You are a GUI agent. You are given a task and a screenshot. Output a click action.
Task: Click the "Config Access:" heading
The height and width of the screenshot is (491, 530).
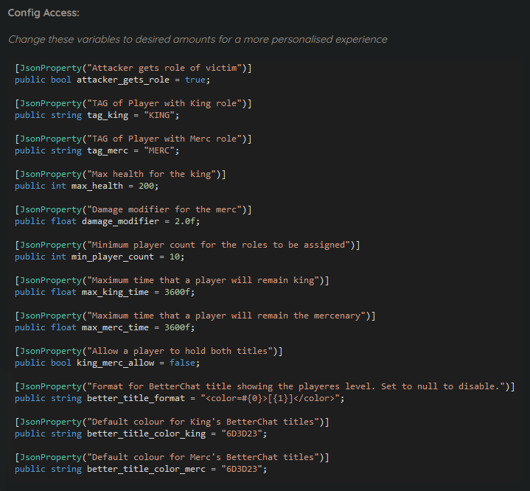[x=43, y=13]
